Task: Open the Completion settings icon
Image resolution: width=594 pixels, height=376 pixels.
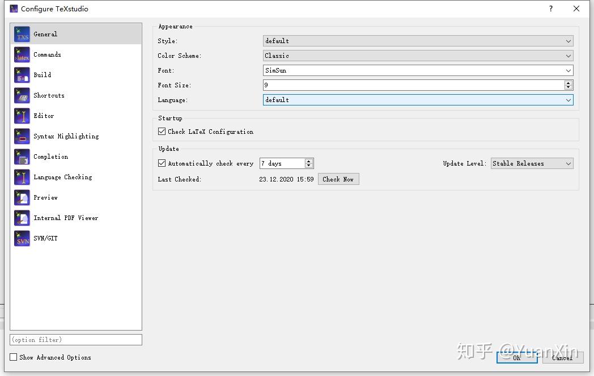Action: point(22,157)
